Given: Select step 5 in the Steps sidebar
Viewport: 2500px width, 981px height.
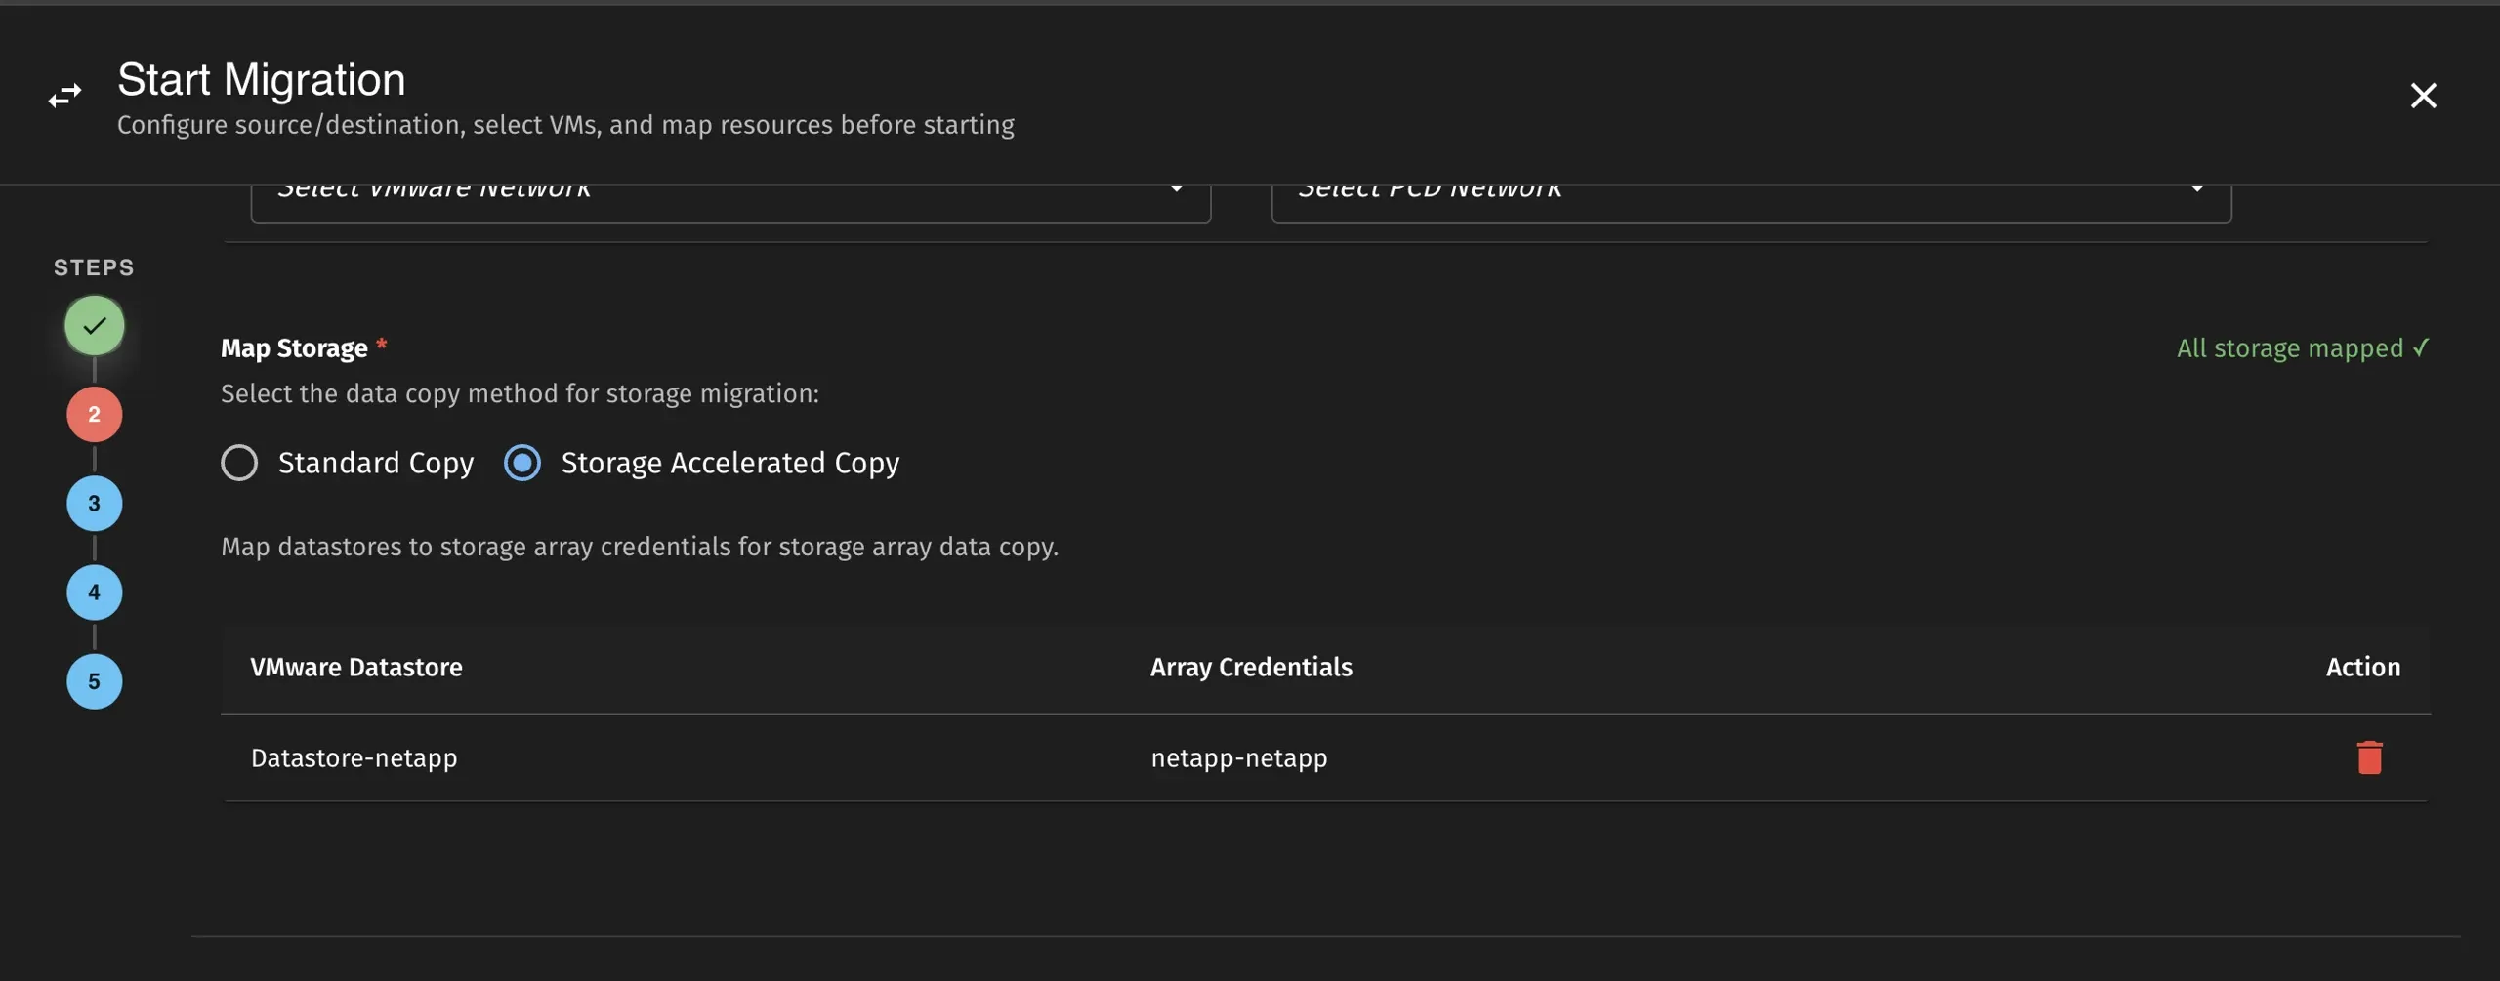Looking at the screenshot, I should click(x=94, y=680).
